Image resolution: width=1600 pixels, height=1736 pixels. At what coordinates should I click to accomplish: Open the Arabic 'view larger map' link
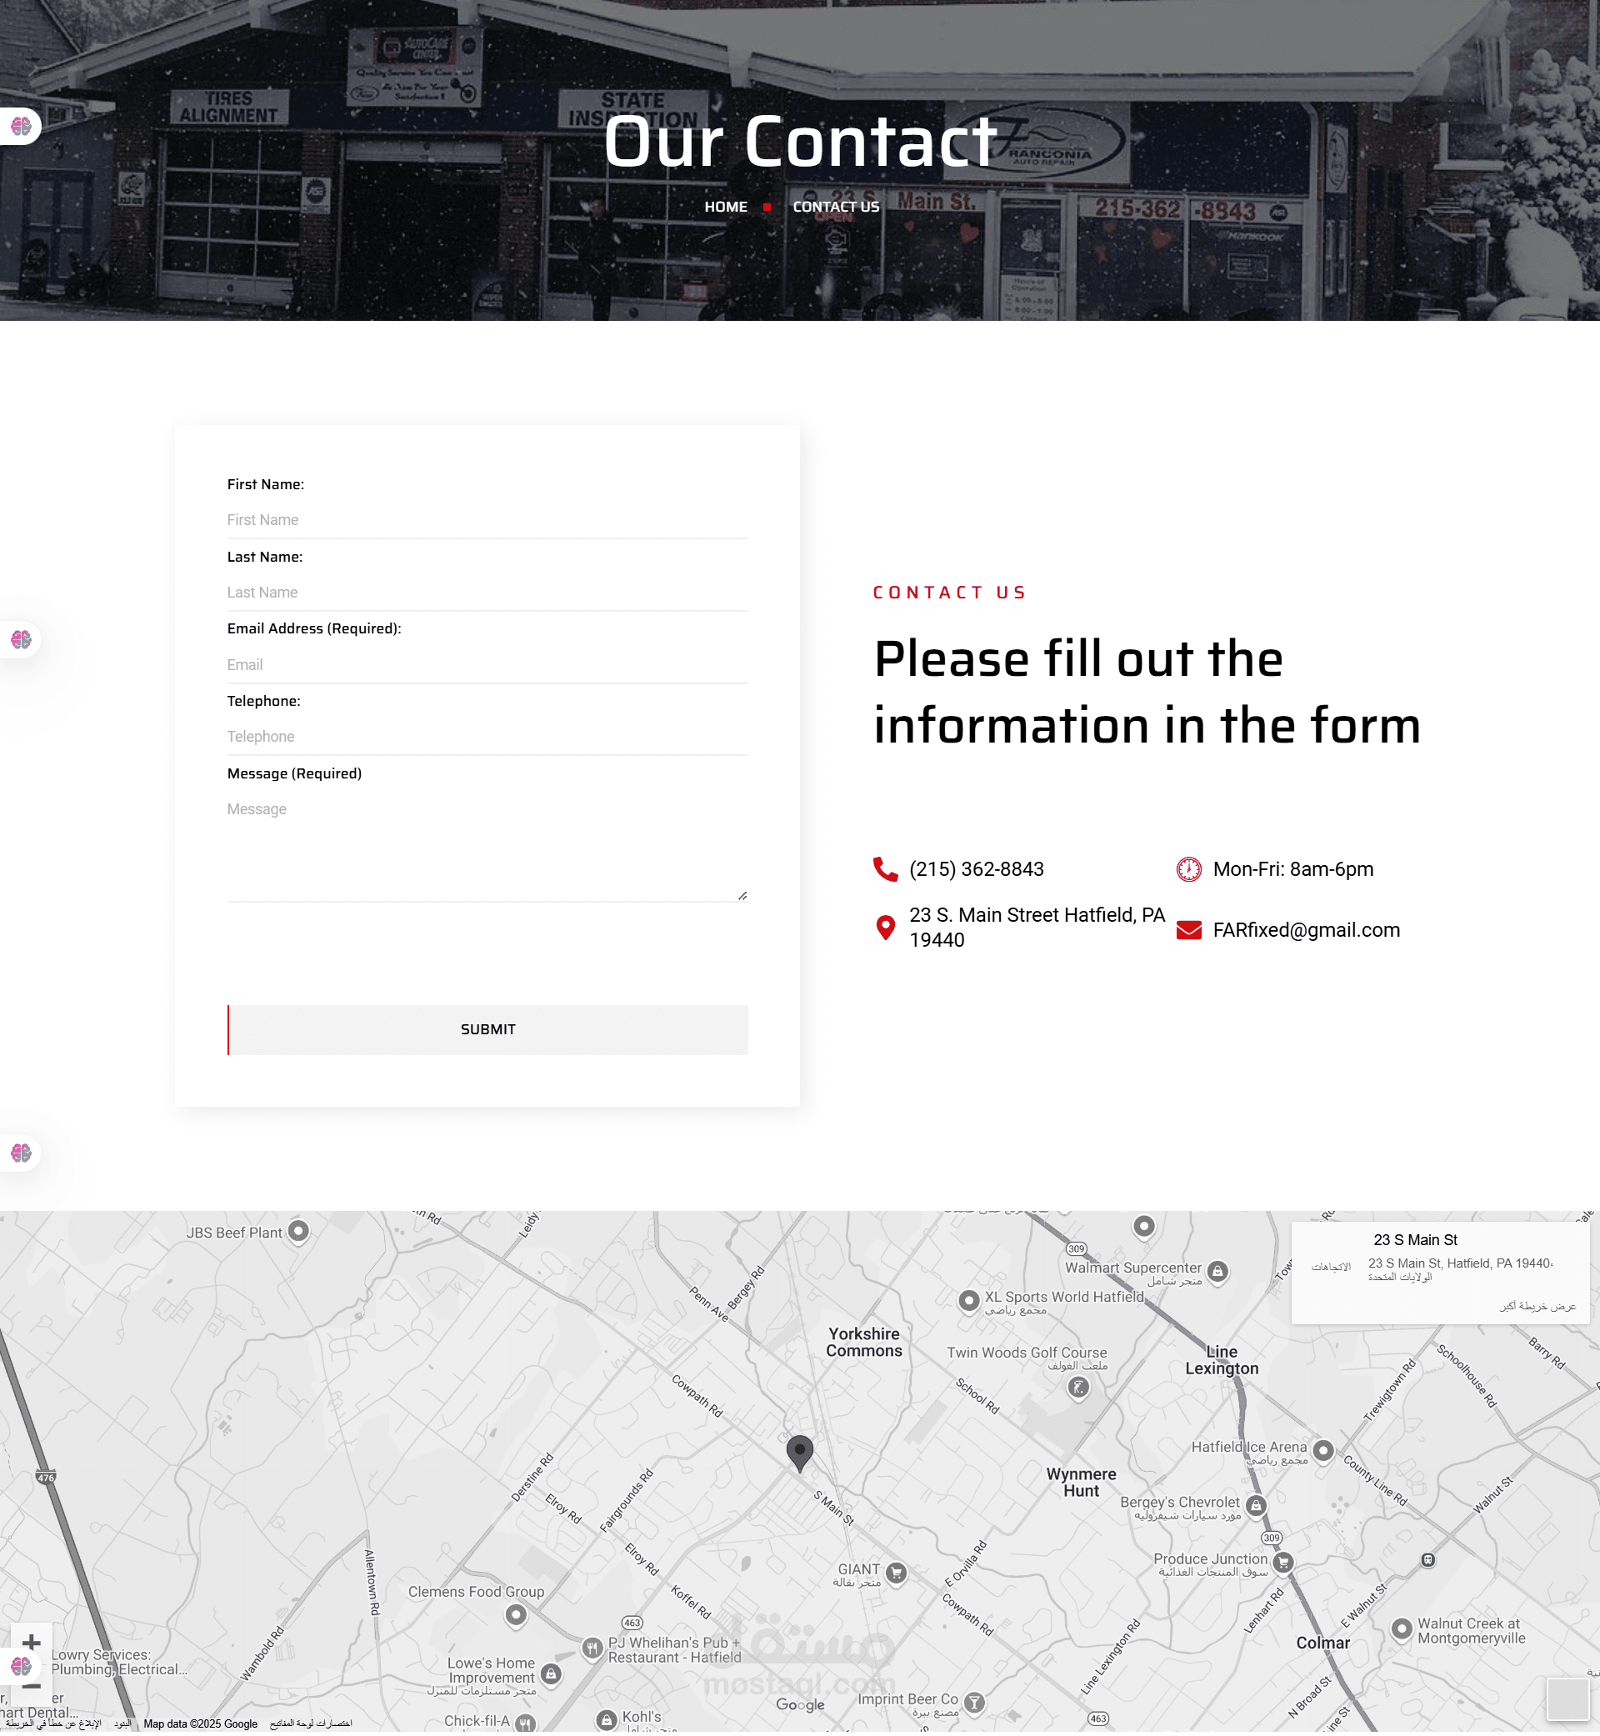coord(1537,1308)
